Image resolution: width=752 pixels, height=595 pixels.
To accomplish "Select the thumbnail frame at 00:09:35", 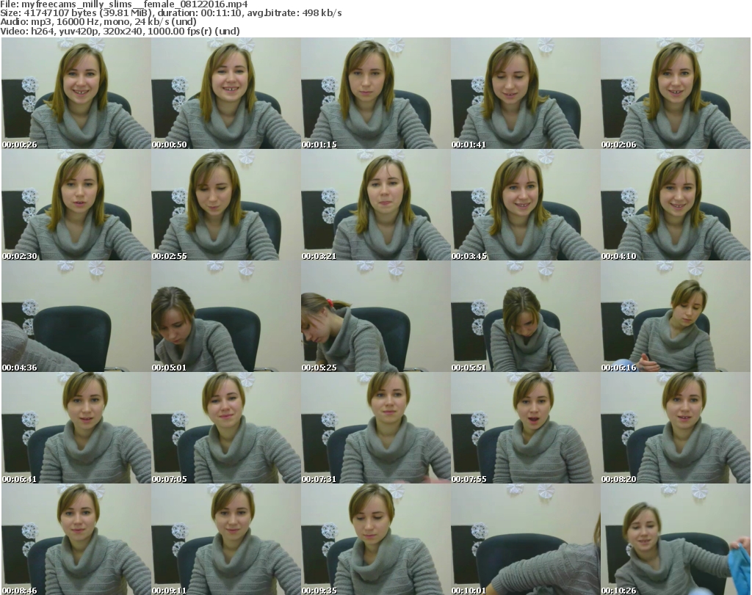I will click(x=375, y=539).
